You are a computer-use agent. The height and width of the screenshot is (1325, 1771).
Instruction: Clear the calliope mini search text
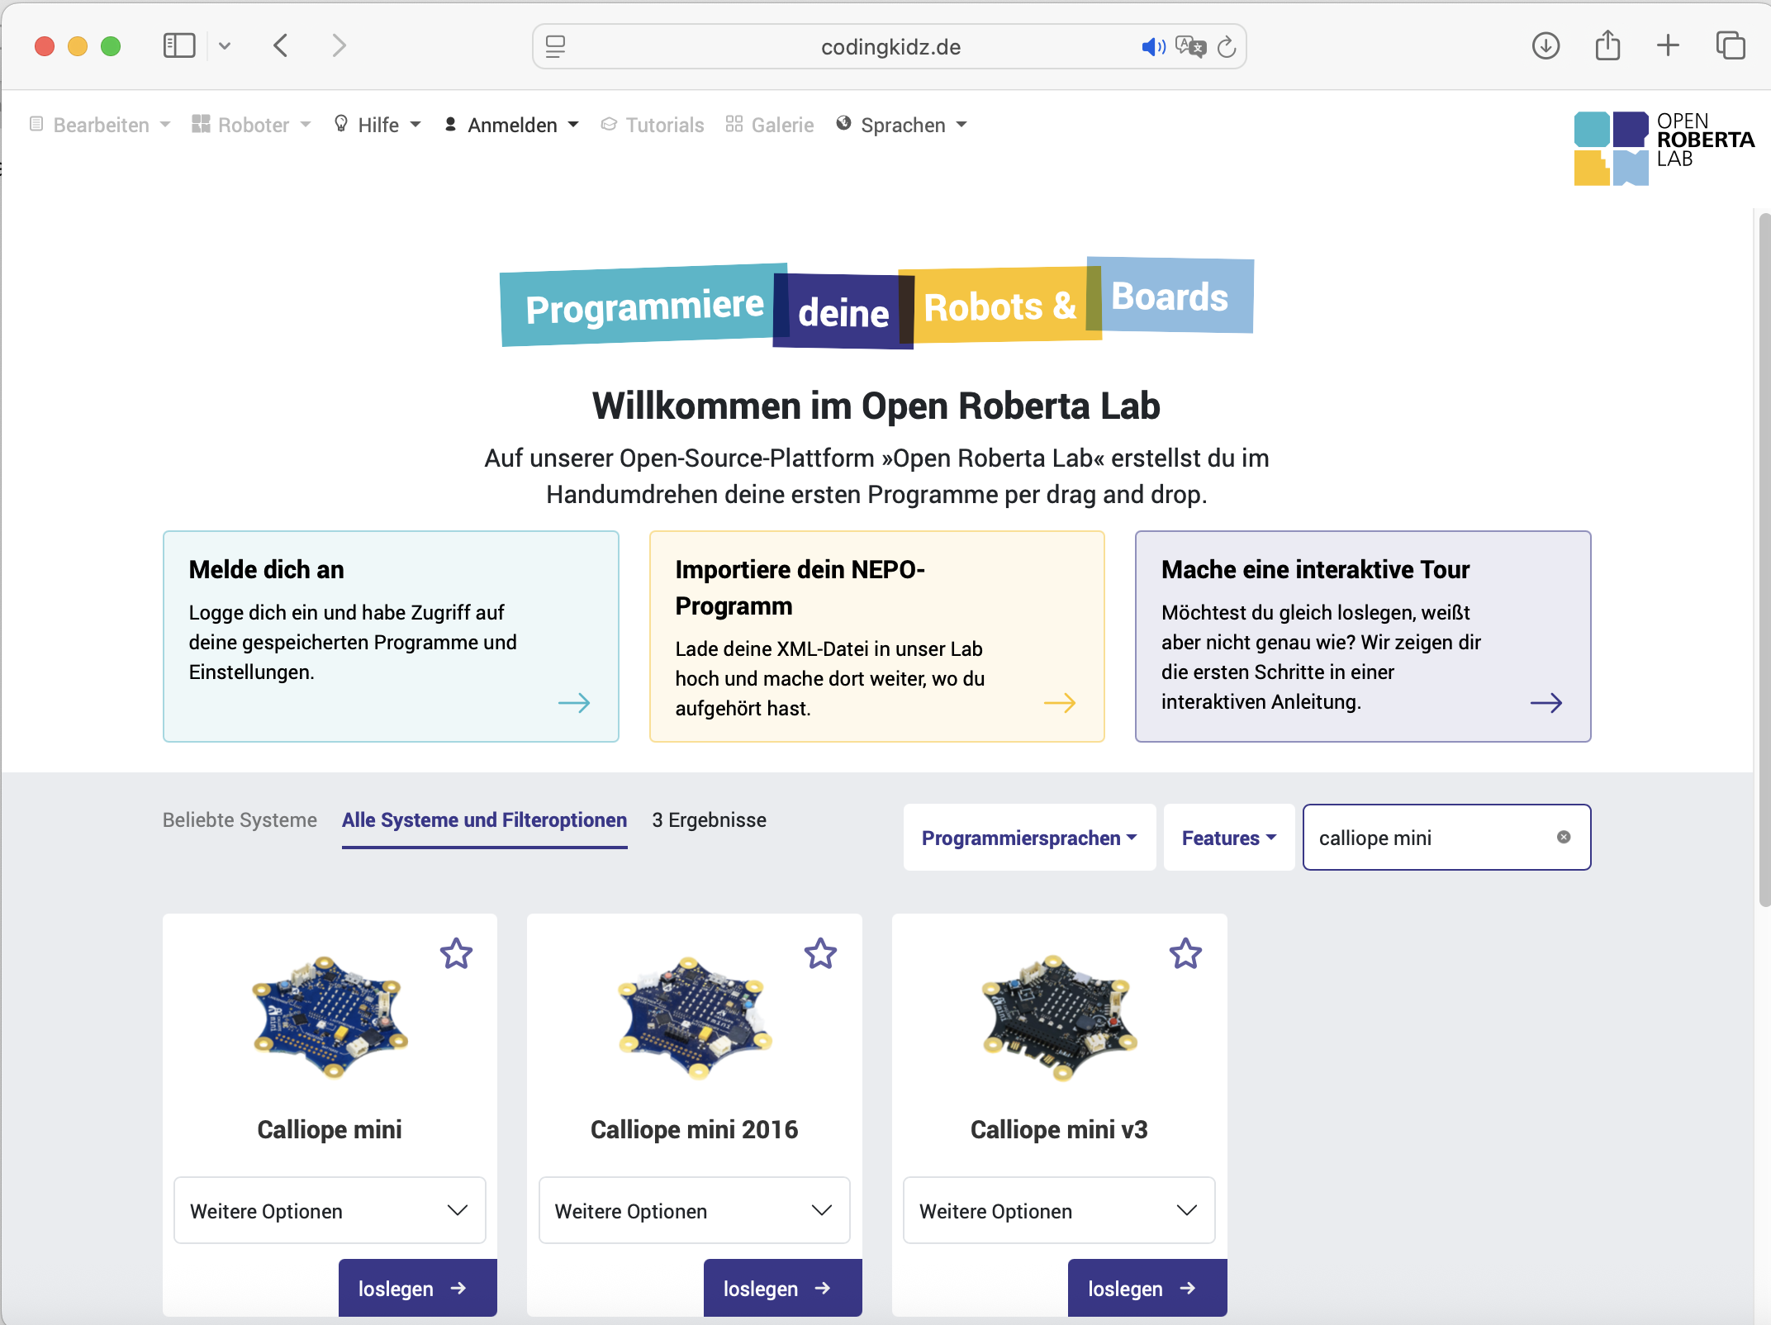coord(1564,837)
